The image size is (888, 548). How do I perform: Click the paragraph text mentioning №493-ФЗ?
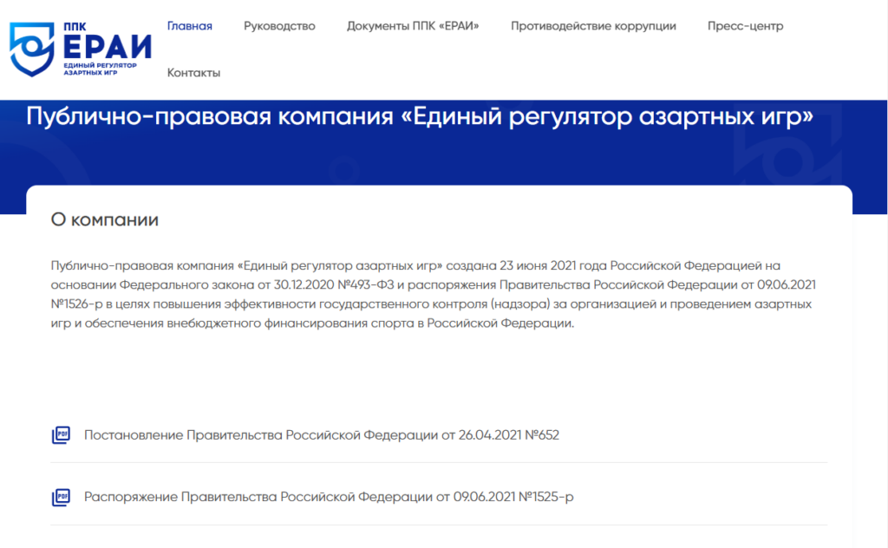pyautogui.click(x=434, y=295)
